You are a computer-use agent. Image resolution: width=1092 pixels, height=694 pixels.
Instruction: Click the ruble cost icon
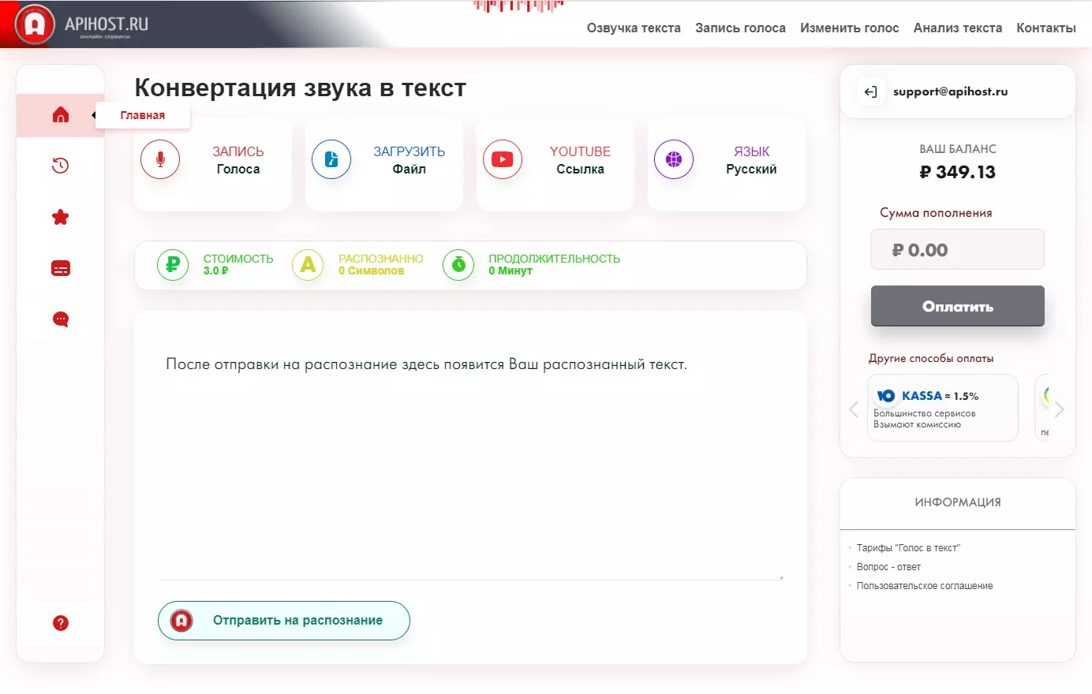coord(173,265)
